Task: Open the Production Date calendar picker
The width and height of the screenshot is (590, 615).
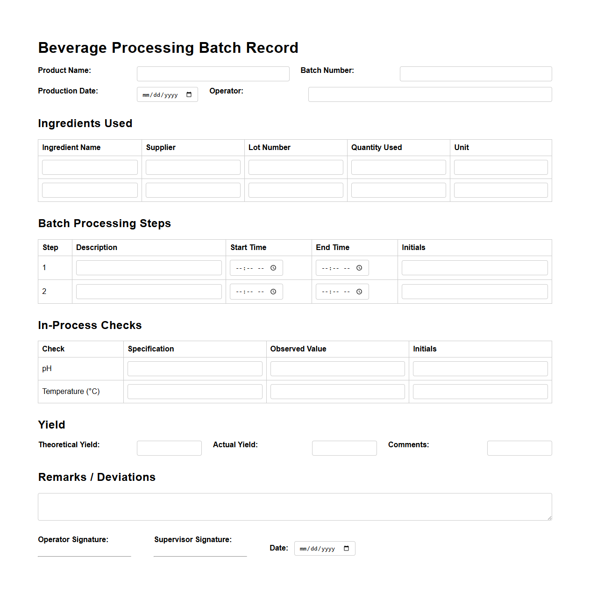Action: coord(190,94)
